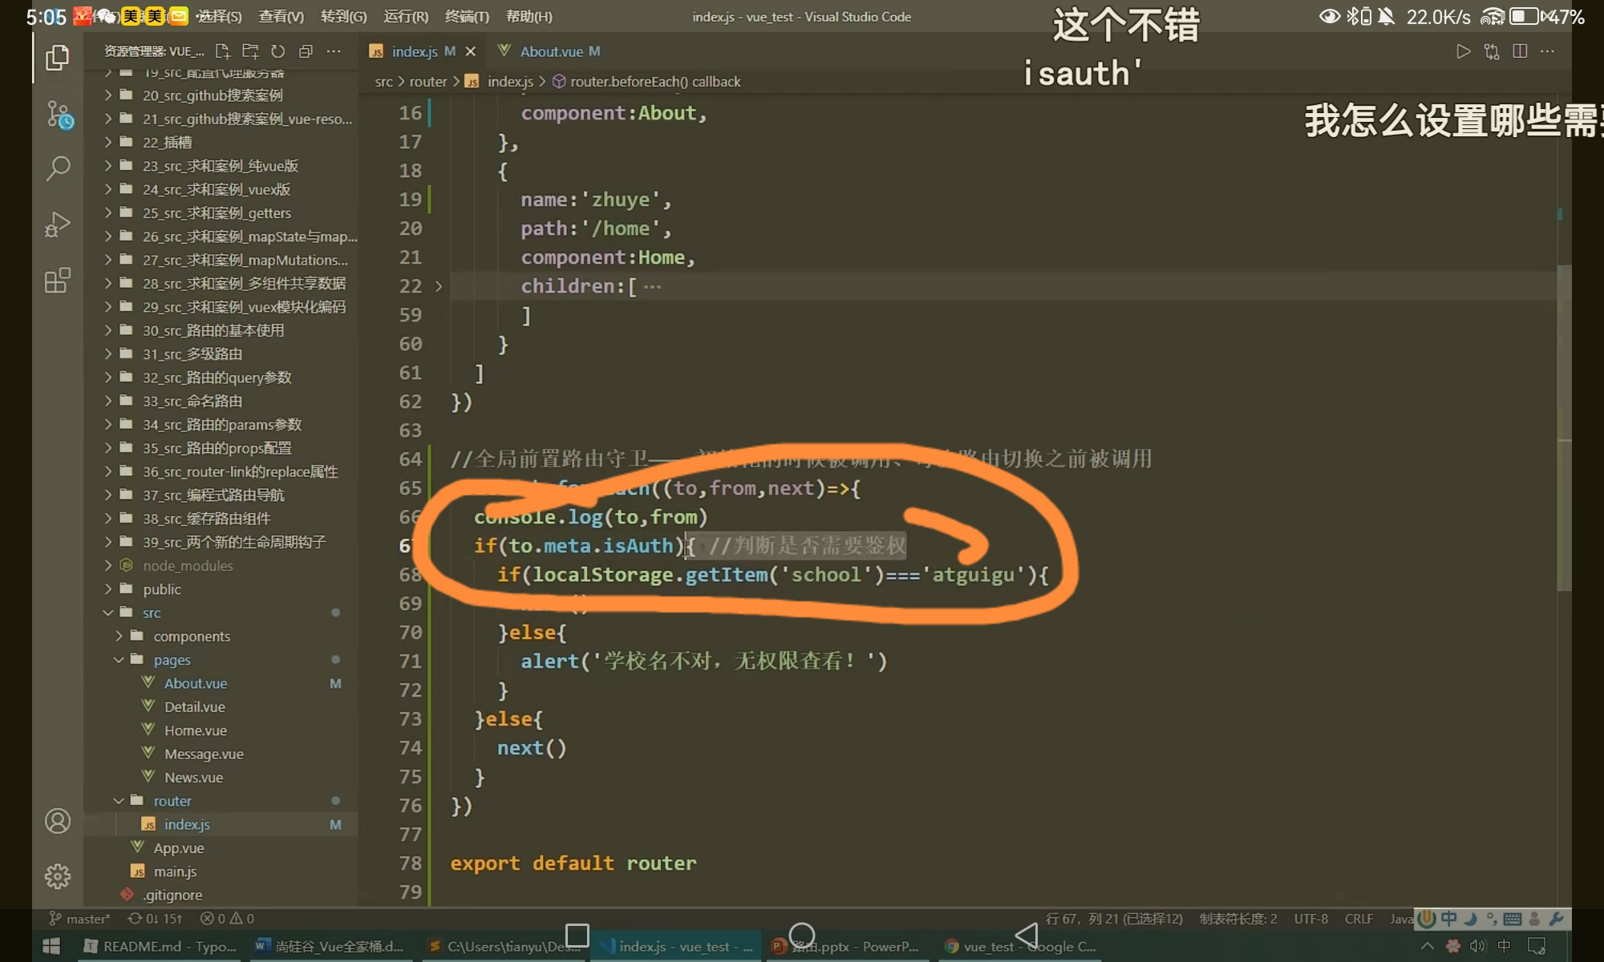The width and height of the screenshot is (1604, 962).
Task: Open Home.vue in the file tree
Action: coord(195,730)
